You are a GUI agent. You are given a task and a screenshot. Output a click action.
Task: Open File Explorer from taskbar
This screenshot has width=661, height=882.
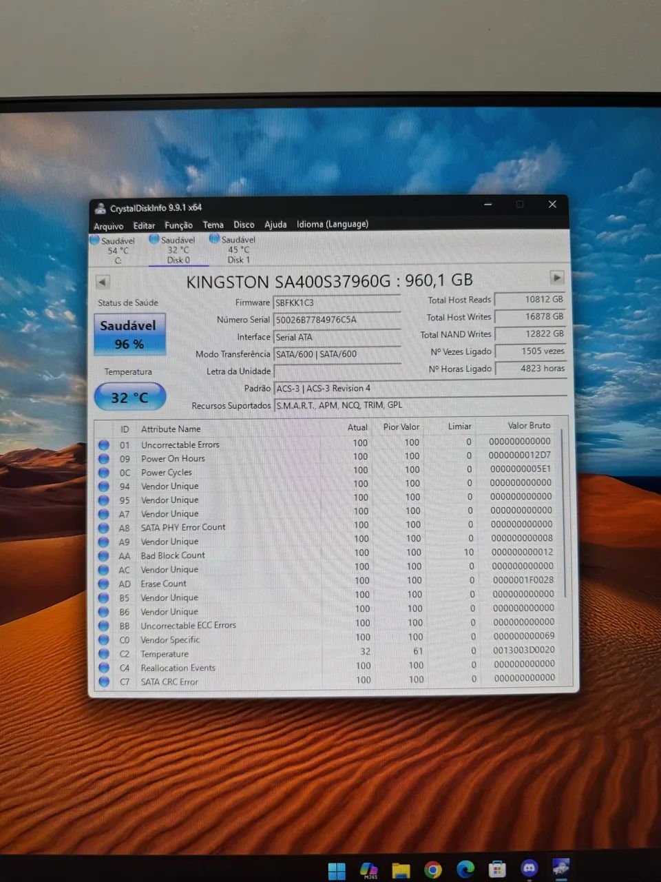401,870
